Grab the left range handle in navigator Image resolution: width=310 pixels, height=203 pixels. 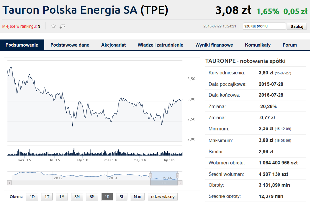click(150, 176)
